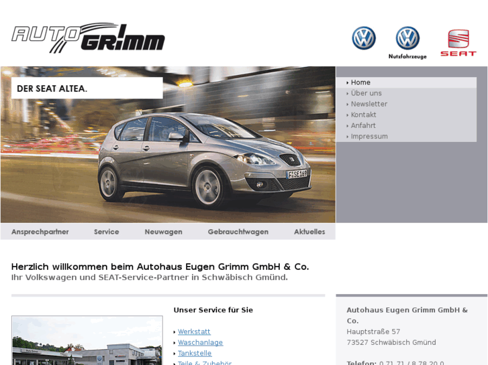Follow the Waschanlage link
Image resolution: width=488 pixels, height=365 pixels.
click(200, 343)
